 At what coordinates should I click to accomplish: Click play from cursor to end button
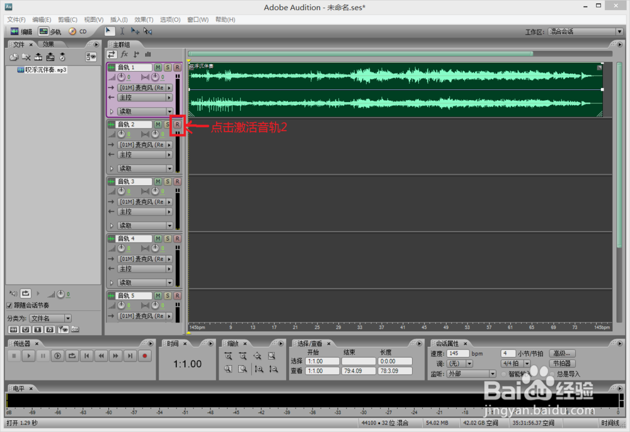point(57,356)
